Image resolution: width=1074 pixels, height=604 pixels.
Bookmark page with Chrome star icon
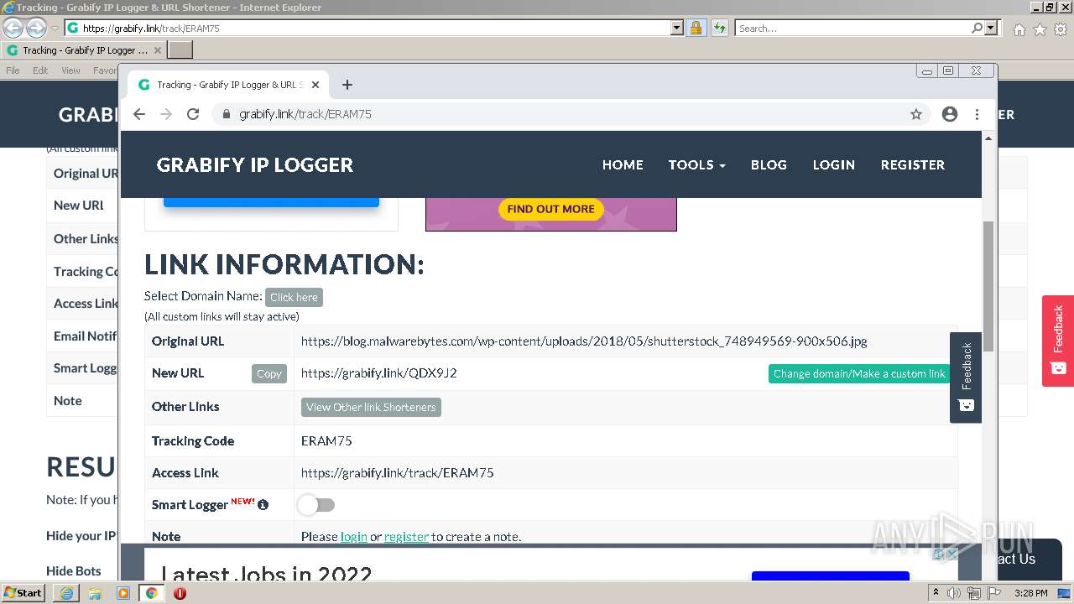coord(916,114)
